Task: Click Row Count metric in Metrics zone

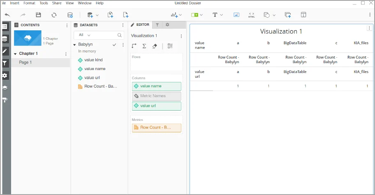Action: point(157,128)
